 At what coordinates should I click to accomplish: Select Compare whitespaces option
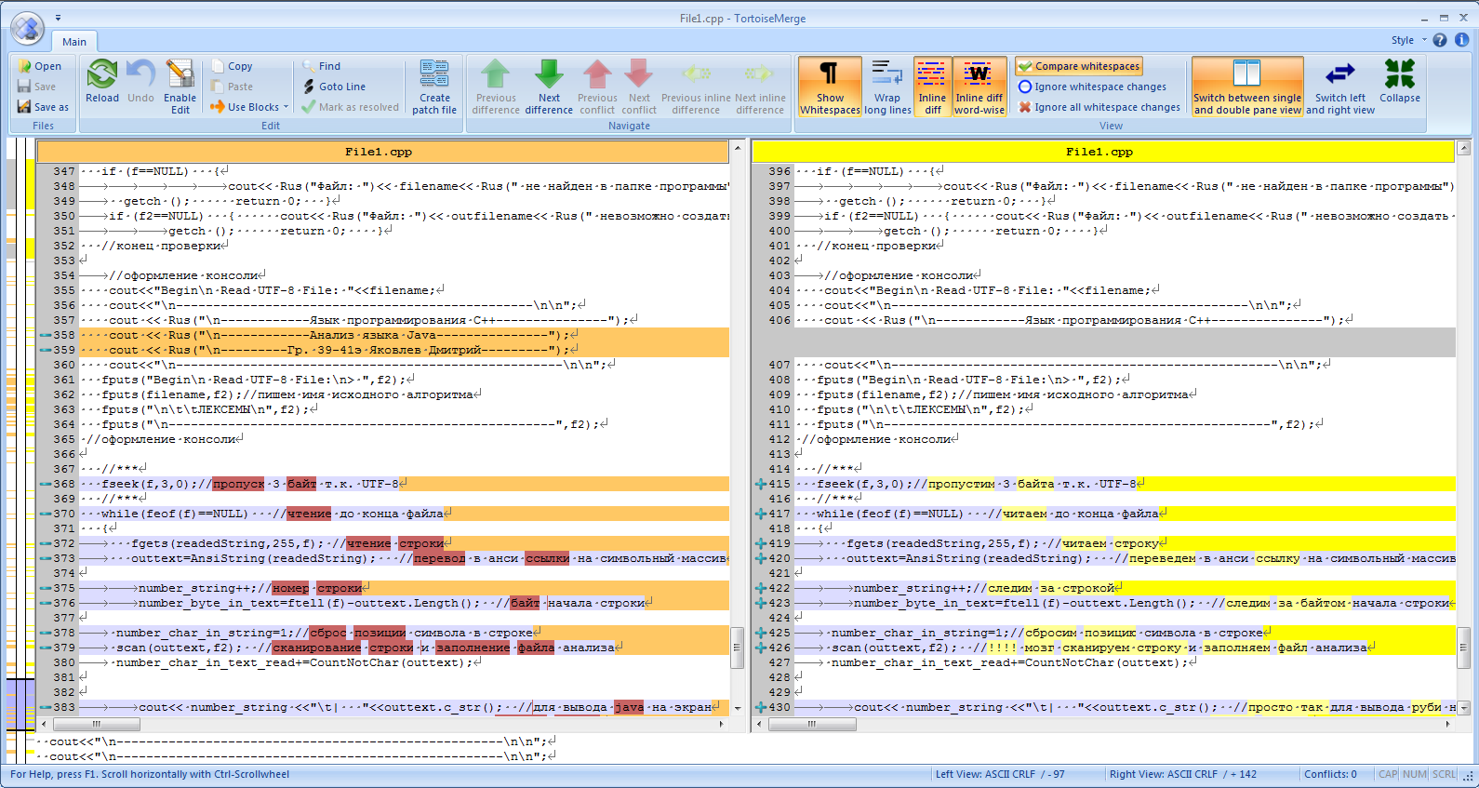click(x=1079, y=66)
